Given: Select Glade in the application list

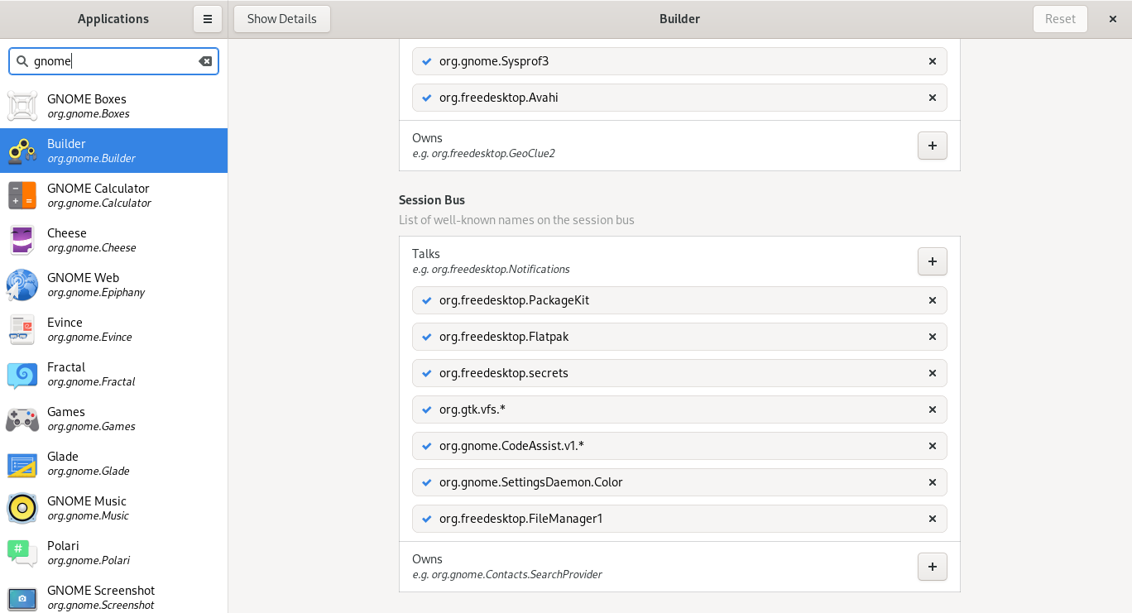Looking at the screenshot, I should 114,463.
